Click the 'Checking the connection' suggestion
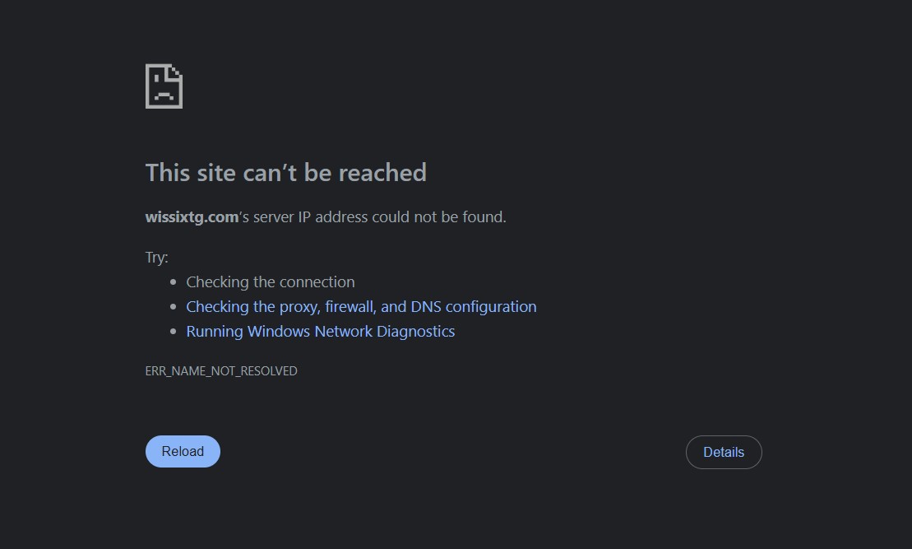 tap(270, 281)
